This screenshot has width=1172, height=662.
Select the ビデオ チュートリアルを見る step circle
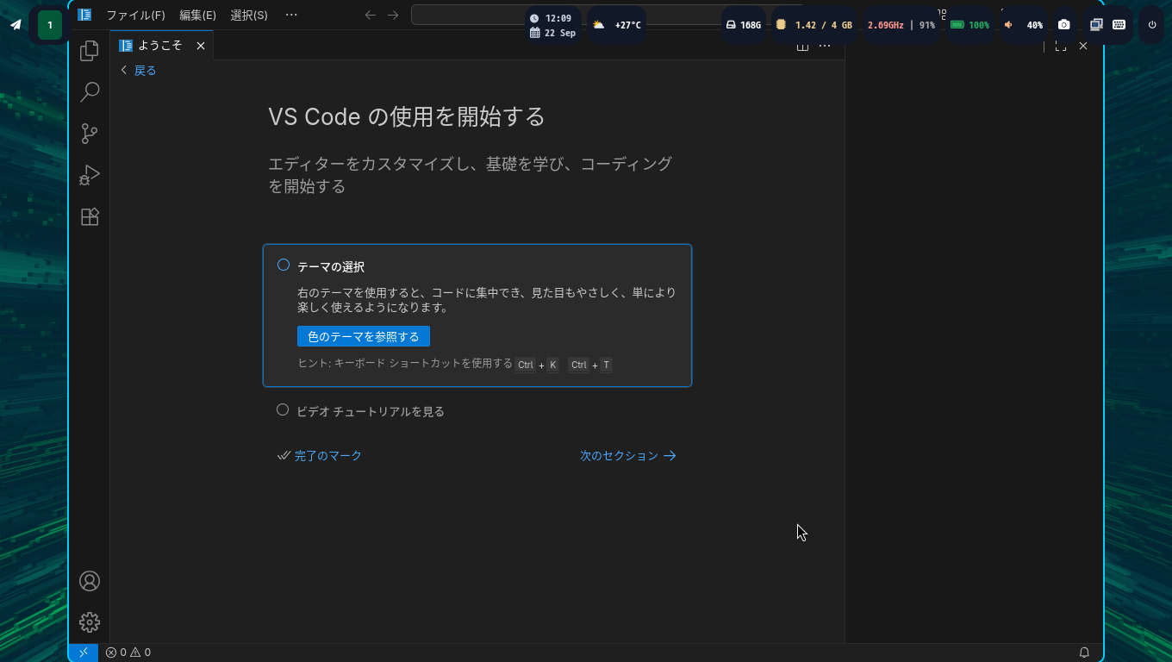tap(283, 410)
